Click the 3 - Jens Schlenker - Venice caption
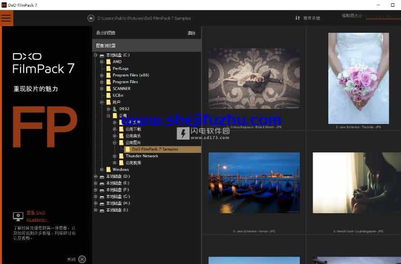Screen dimensions: 401x264 [254, 231]
